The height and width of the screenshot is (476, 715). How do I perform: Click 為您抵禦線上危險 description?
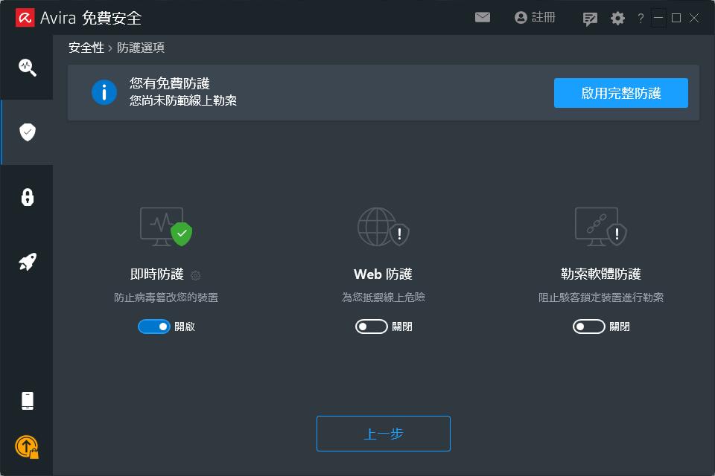(x=384, y=297)
